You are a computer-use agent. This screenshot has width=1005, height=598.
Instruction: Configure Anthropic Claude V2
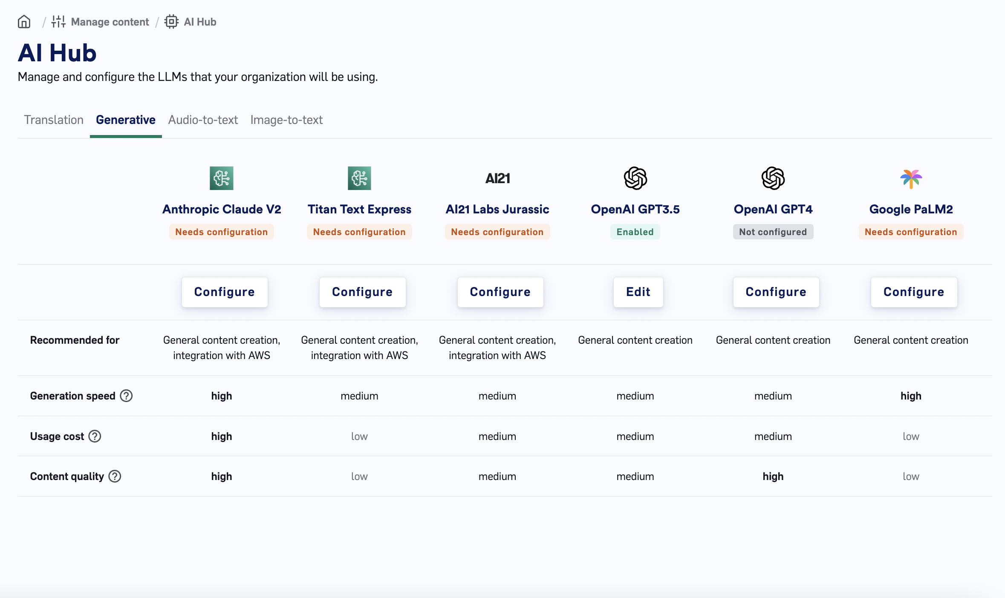tap(225, 292)
